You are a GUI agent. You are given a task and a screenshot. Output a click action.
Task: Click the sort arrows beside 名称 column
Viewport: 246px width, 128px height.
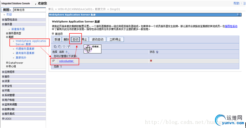pyautogui.click(x=66, y=52)
